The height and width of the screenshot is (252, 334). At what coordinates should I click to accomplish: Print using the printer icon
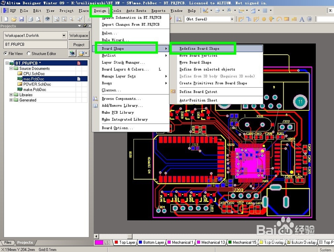point(31,19)
